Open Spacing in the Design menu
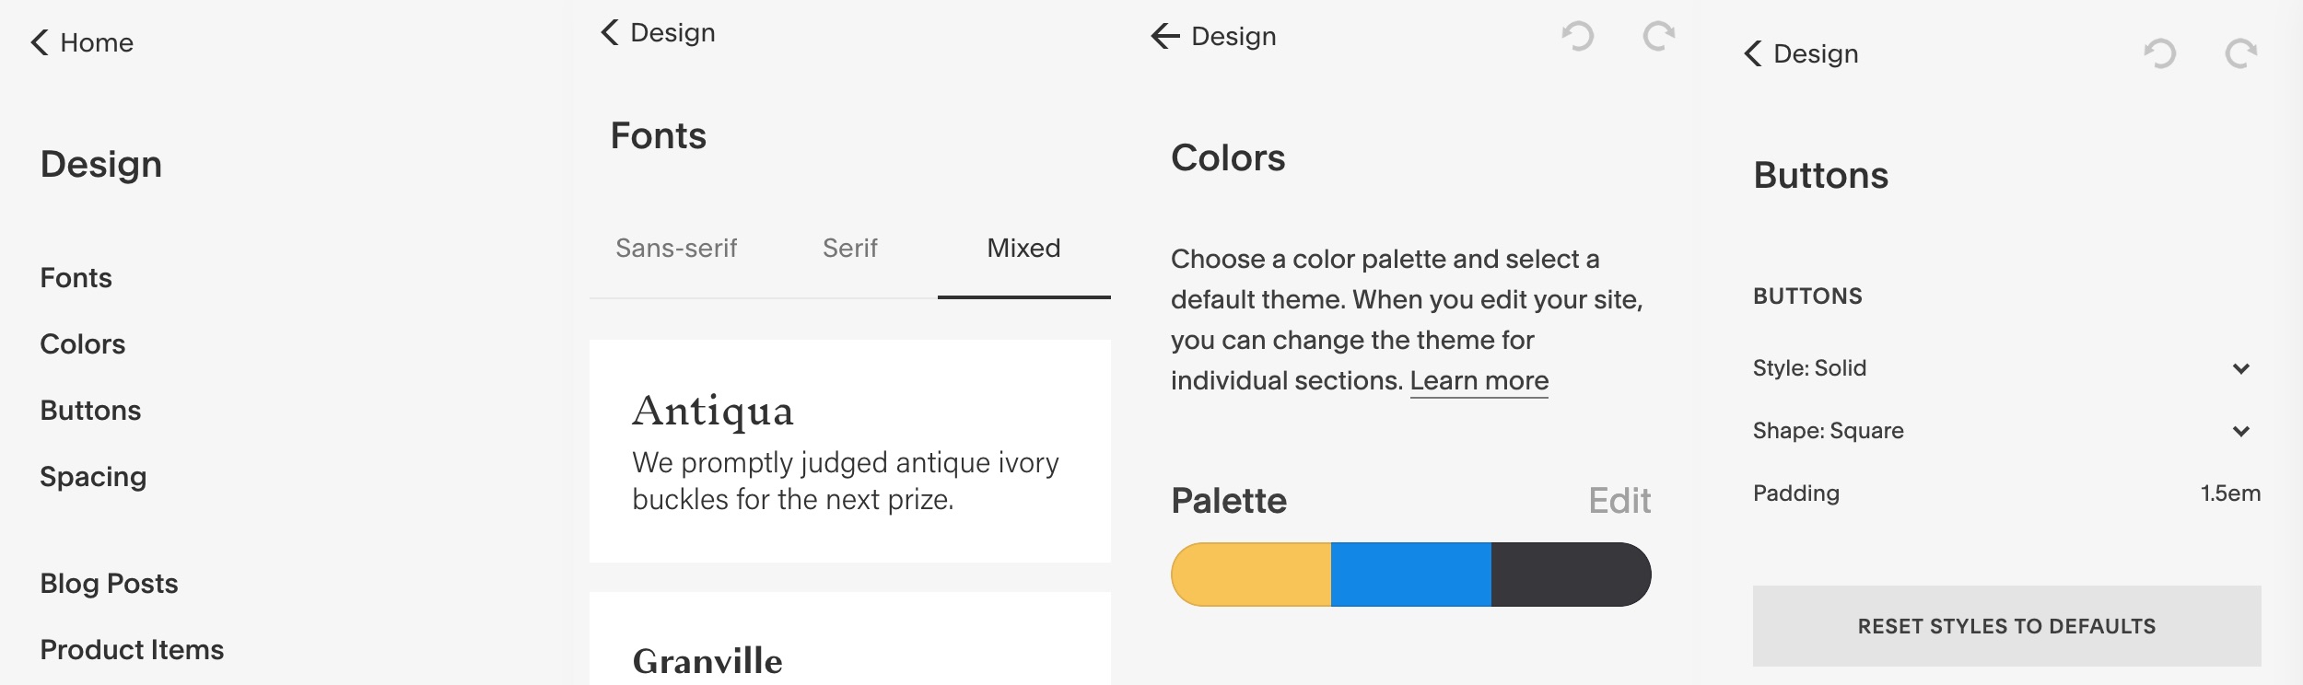The height and width of the screenshot is (685, 2303). 93,477
